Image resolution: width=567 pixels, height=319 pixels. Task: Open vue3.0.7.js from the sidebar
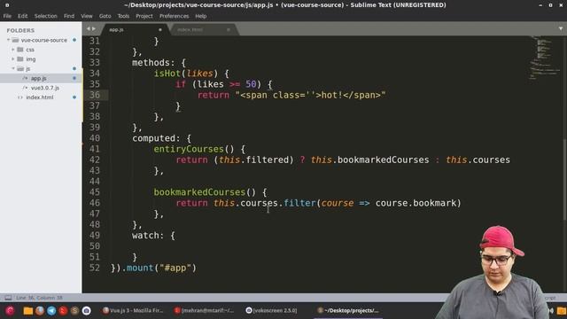point(45,88)
